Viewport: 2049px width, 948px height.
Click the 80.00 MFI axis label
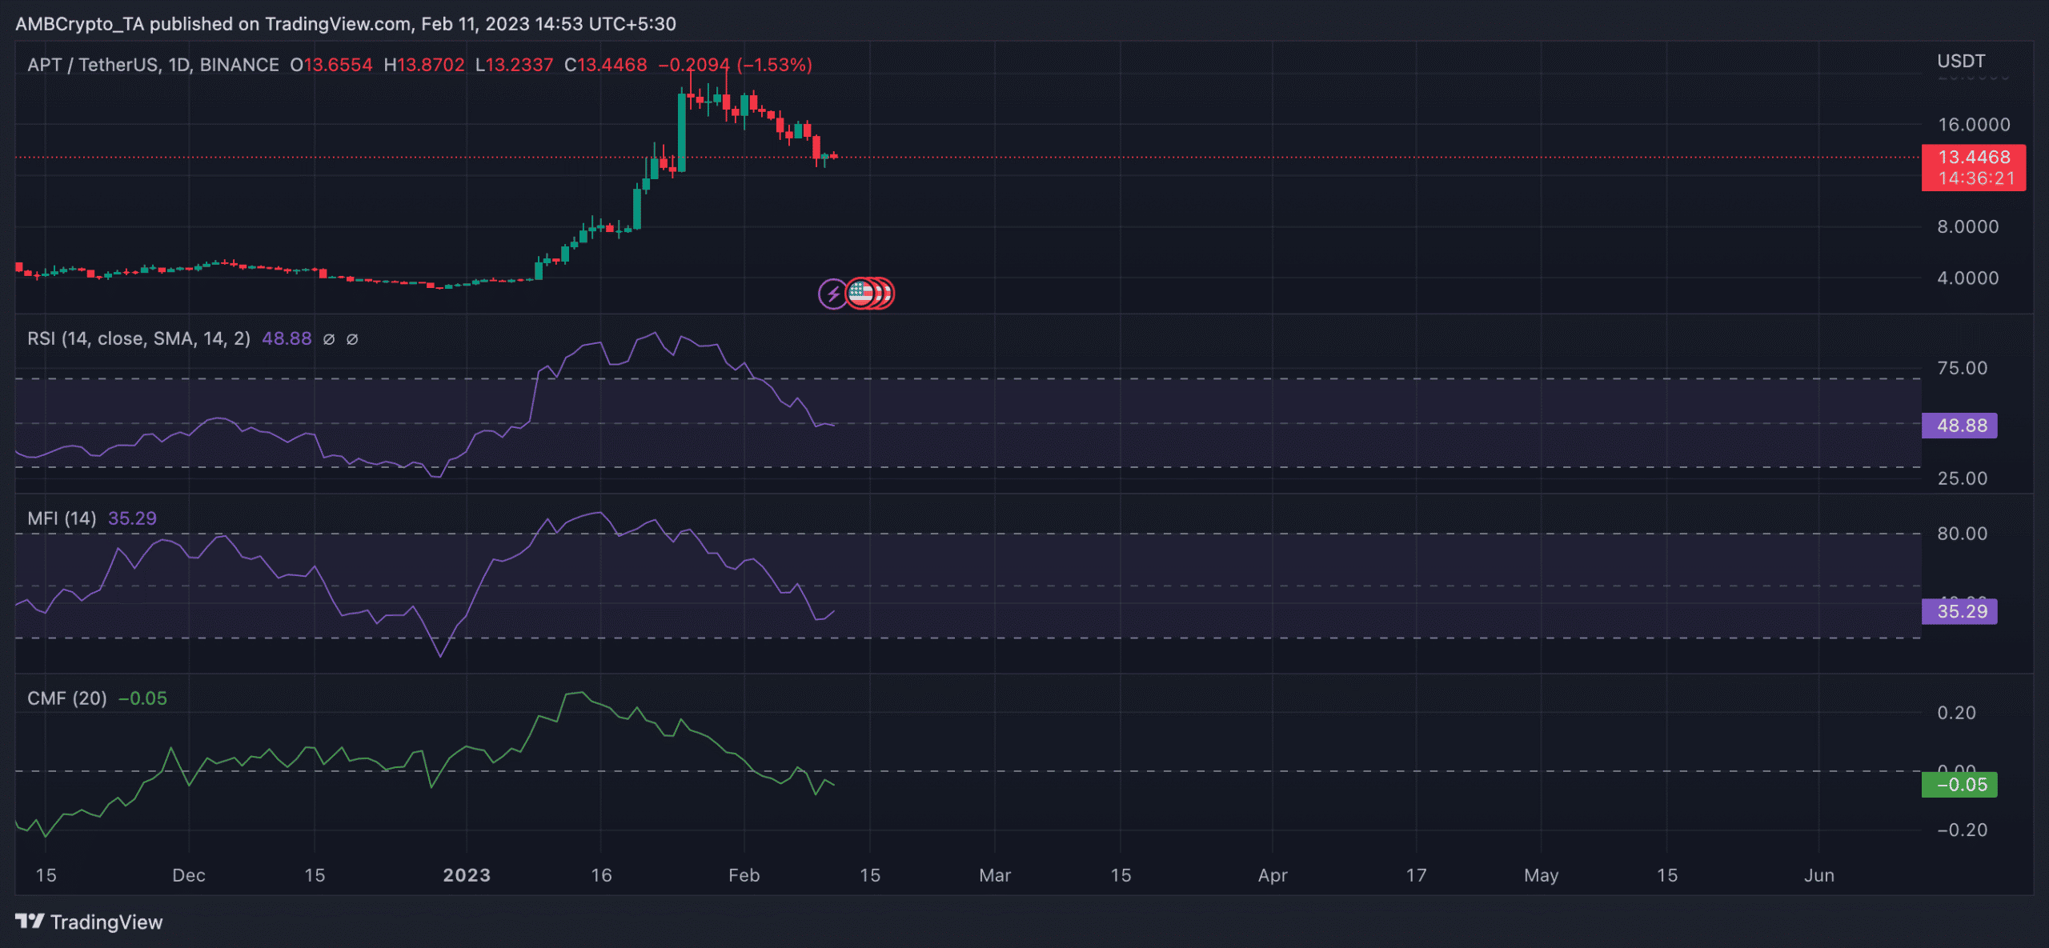coord(1962,534)
